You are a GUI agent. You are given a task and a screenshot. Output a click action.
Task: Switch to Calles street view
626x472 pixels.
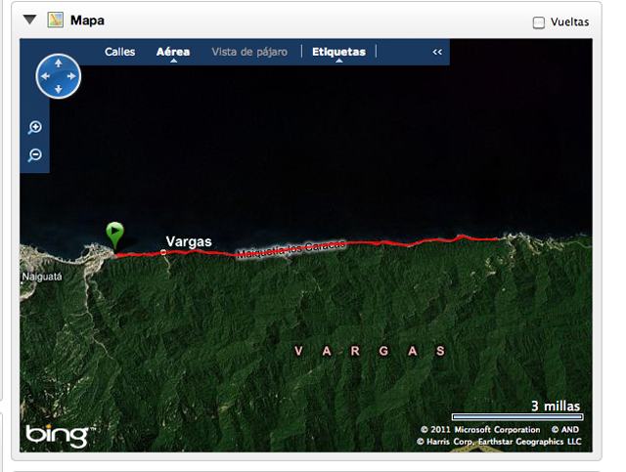click(x=119, y=52)
